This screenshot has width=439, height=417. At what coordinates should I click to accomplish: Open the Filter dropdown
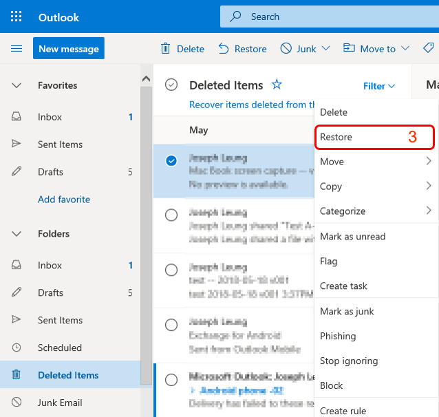(379, 86)
